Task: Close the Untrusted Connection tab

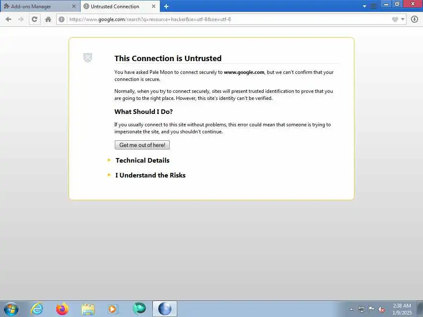Action: click(154, 6)
